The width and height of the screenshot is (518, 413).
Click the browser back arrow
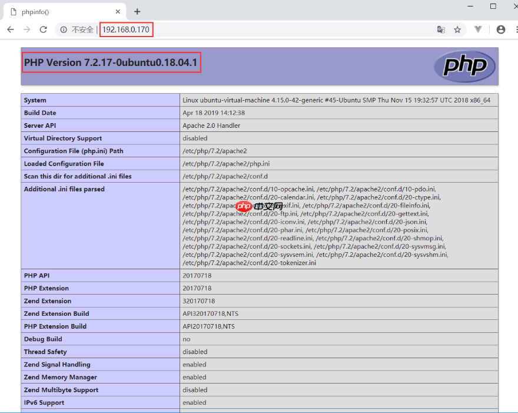point(11,29)
